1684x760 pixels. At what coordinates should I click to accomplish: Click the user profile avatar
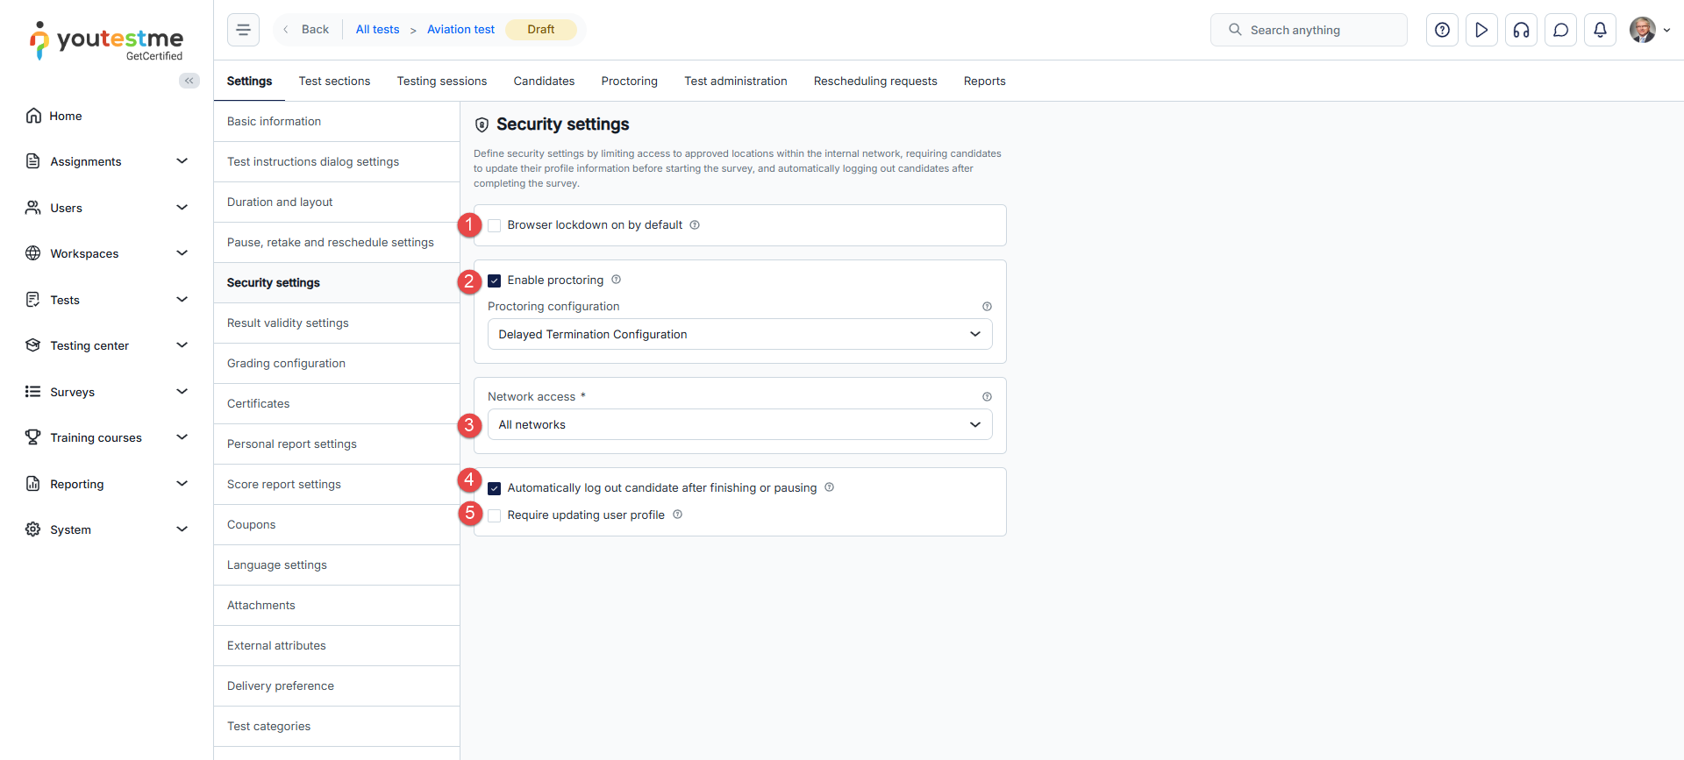click(1643, 30)
